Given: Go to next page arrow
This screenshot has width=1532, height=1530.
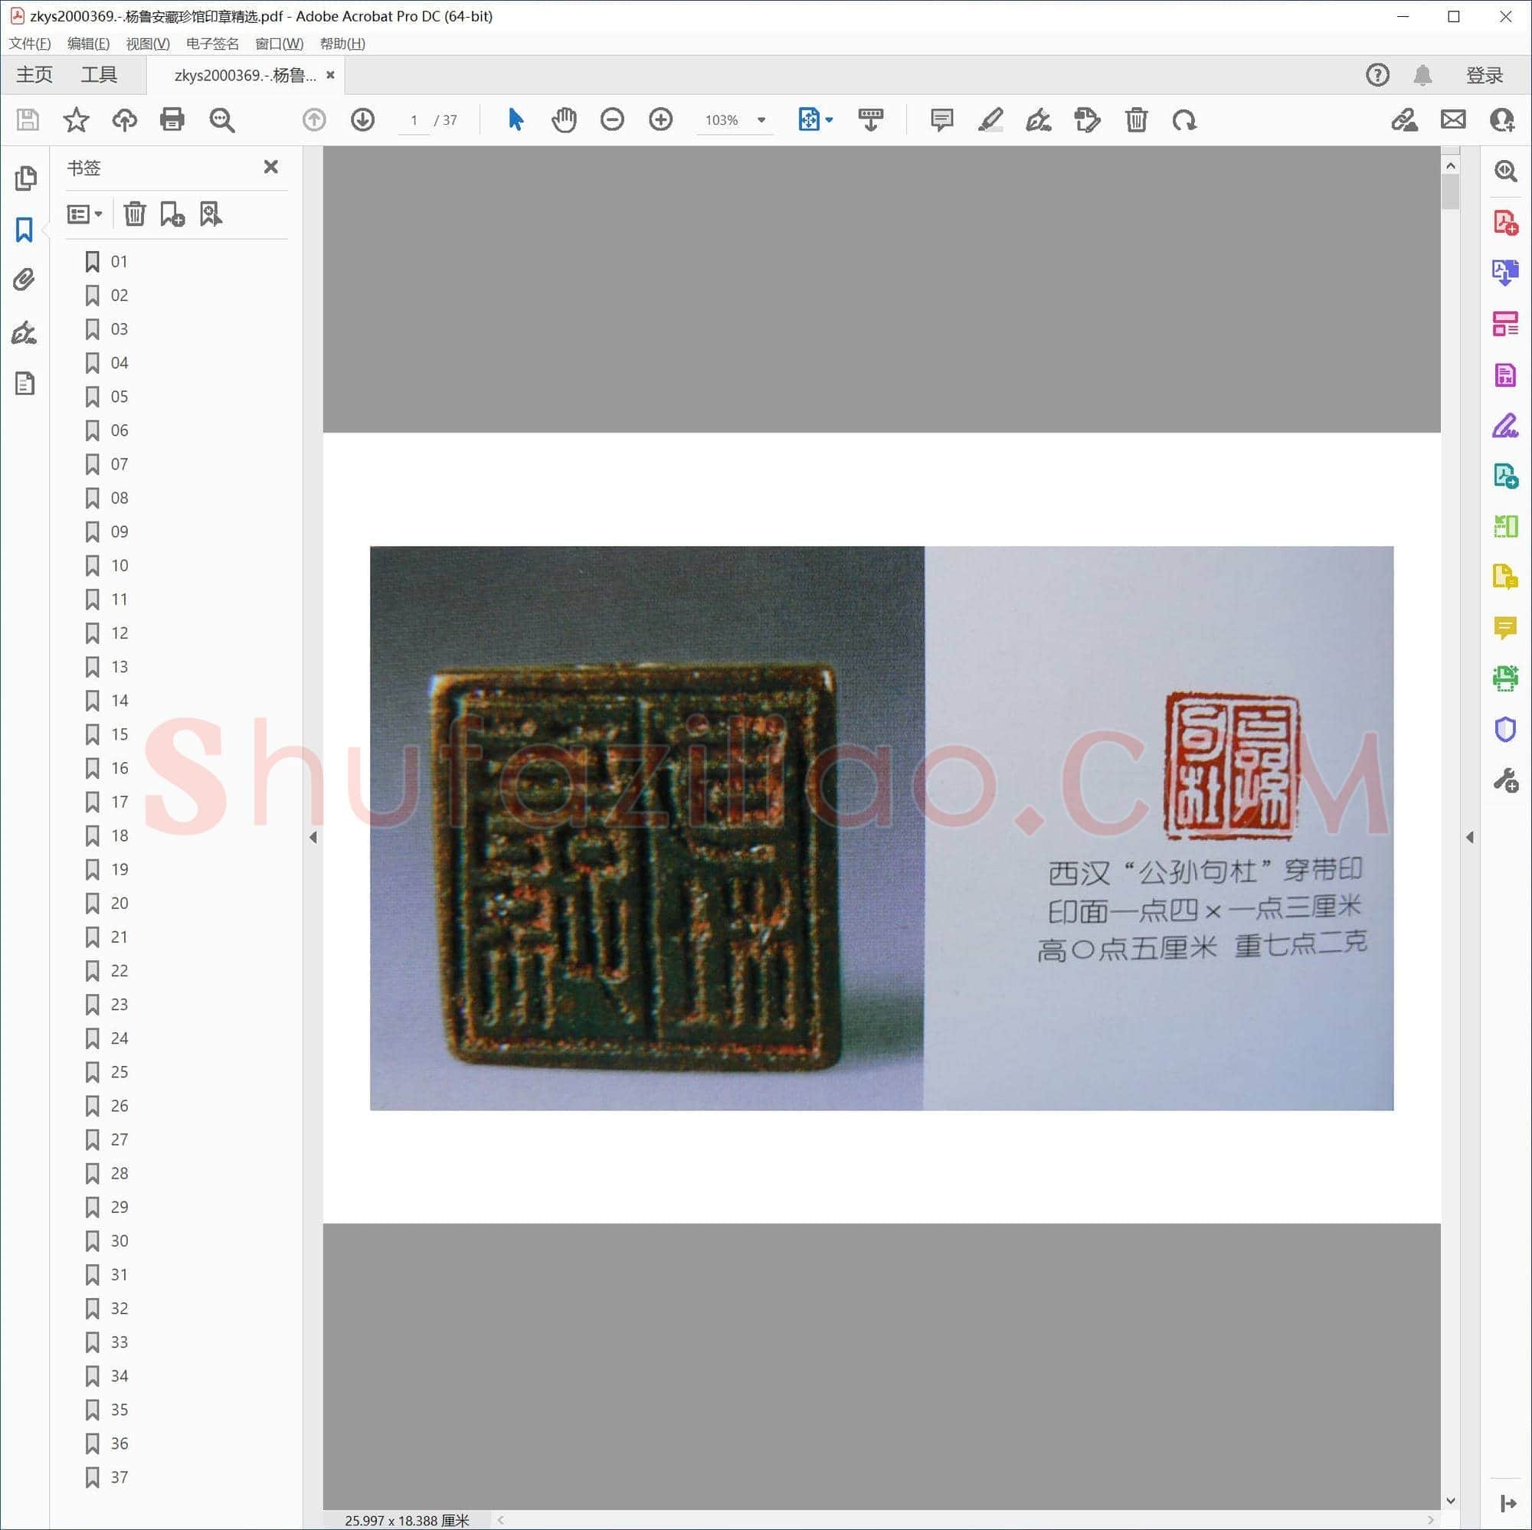Looking at the screenshot, I should 362,119.
